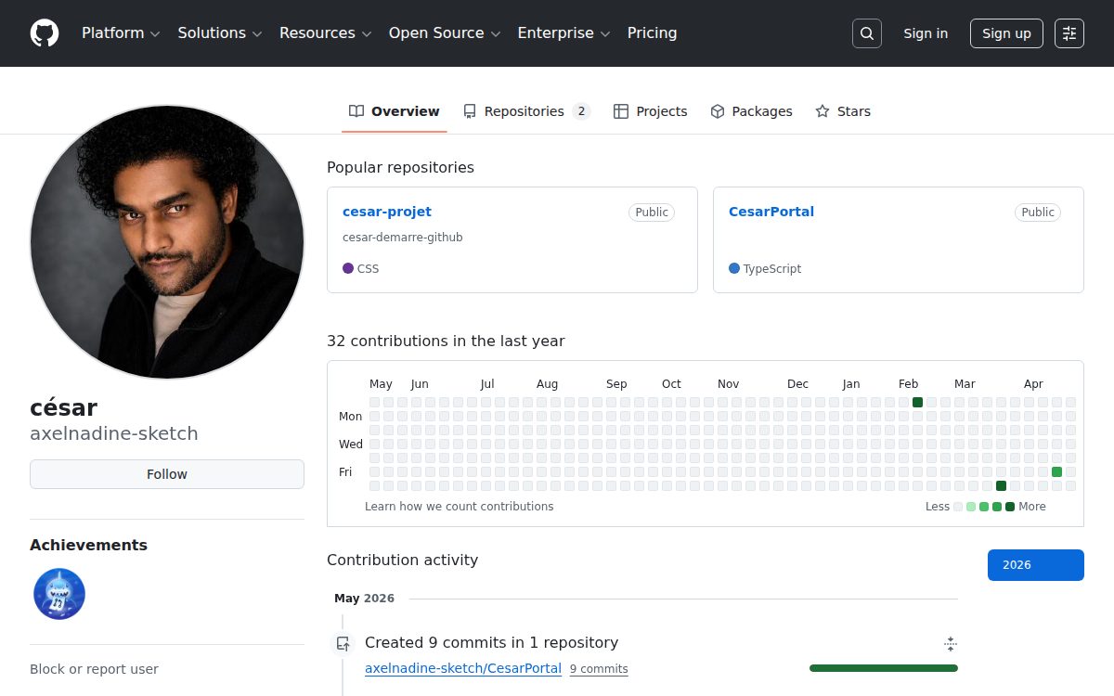Expand the Resources menu

(x=326, y=33)
